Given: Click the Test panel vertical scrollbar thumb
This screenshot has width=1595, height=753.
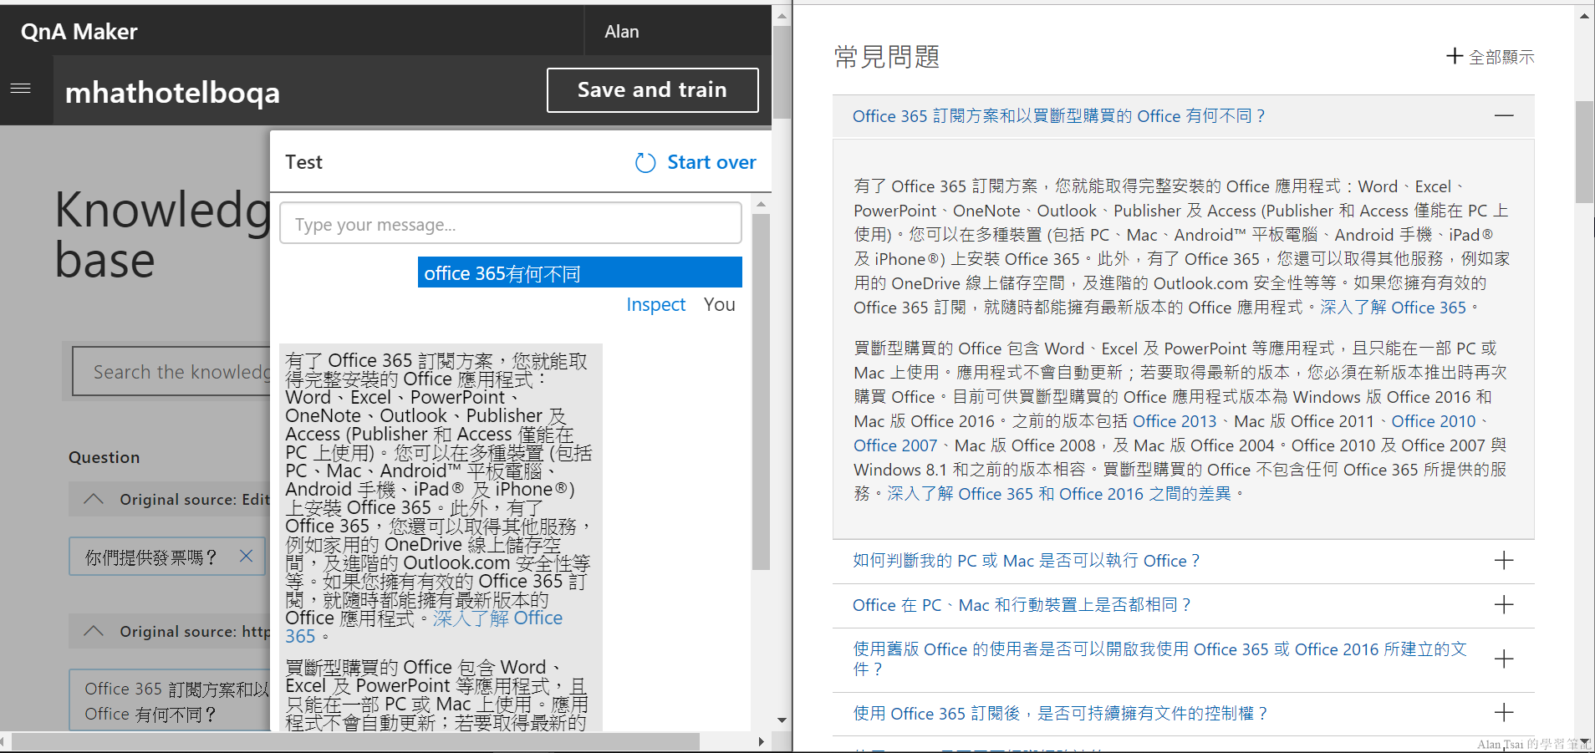Looking at the screenshot, I should [x=761, y=391].
